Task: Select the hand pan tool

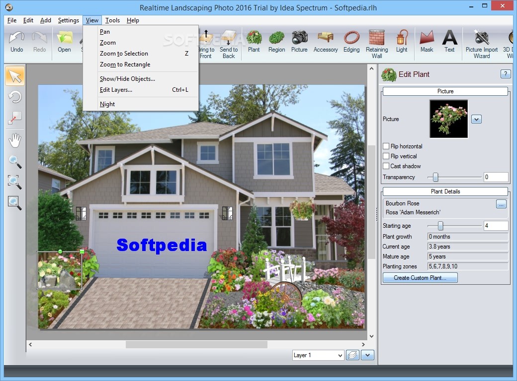Action: coord(15,140)
